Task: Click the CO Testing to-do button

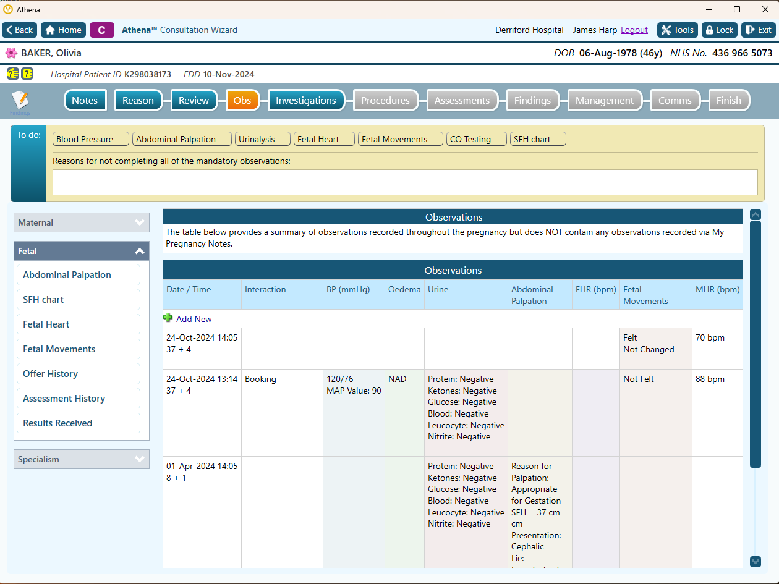Action: (477, 139)
